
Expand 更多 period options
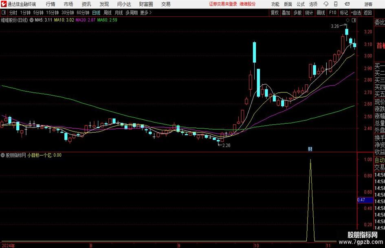click(146, 13)
